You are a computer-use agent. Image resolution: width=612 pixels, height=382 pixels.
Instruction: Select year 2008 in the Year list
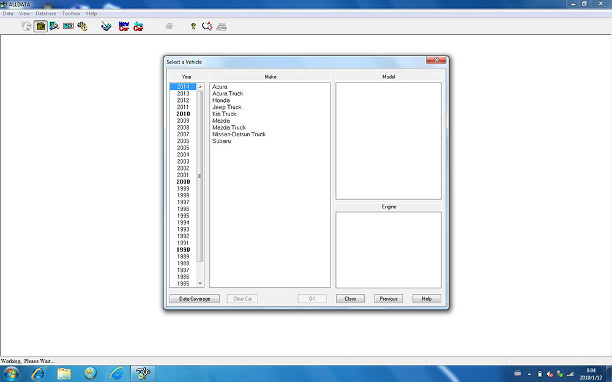point(183,128)
